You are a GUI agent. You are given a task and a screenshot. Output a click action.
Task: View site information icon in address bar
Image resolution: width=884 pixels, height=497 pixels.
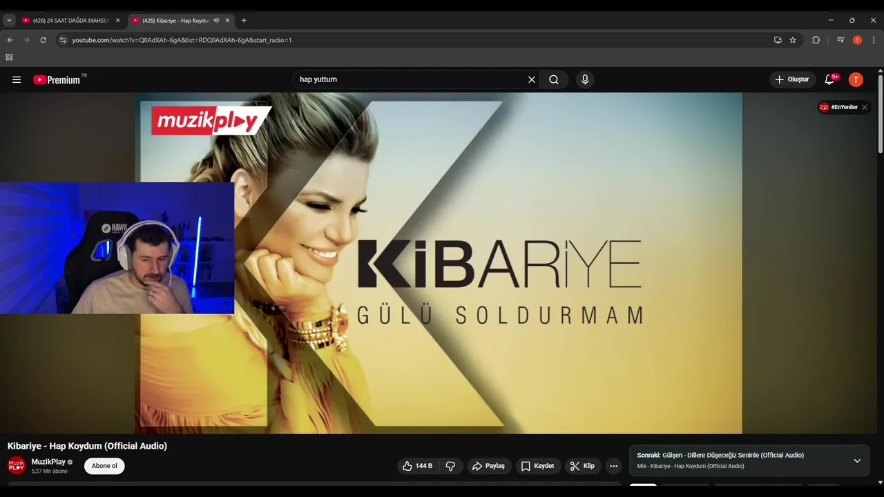point(63,40)
